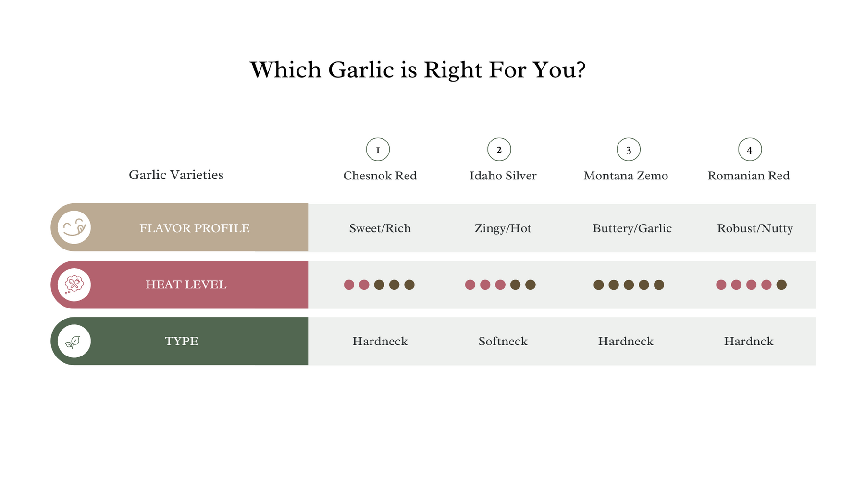Viewport: 865px width, 486px height.
Task: Click the first heat dot for Chesnok Red
Action: (349, 285)
